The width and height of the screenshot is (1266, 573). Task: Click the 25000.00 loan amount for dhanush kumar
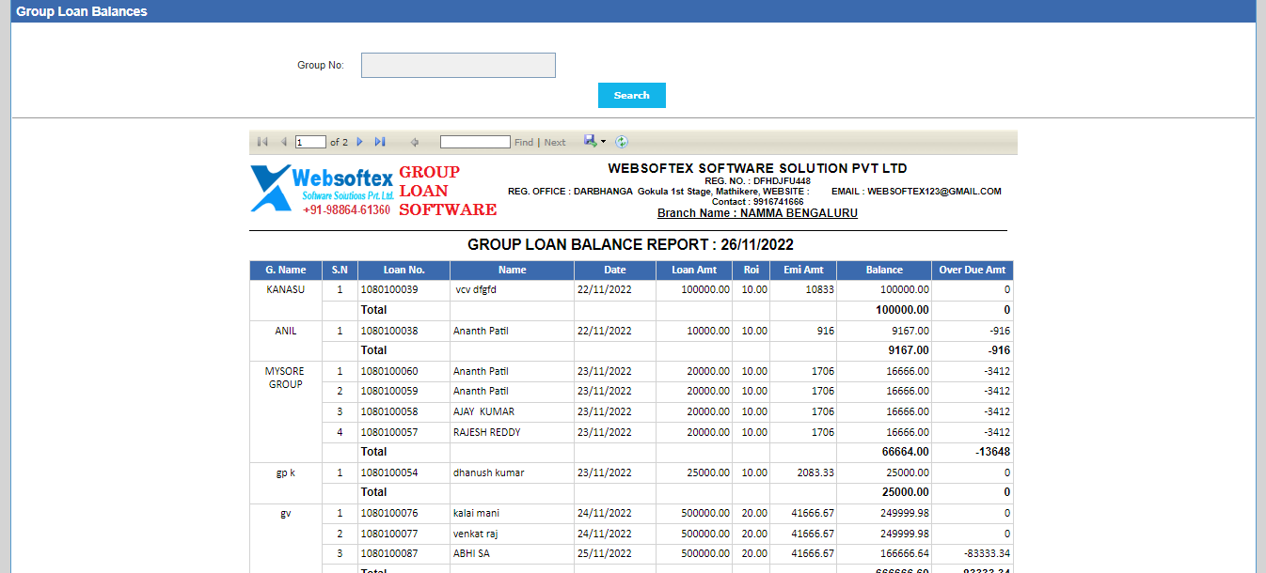[708, 472]
